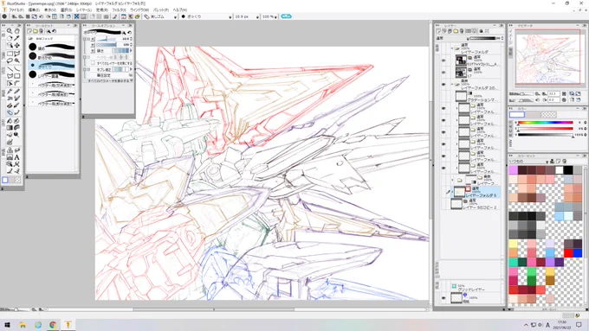This screenshot has width=589, height=331.
Task: Toggle eye of first folder below グラデーションマップ
Action: coord(443,108)
